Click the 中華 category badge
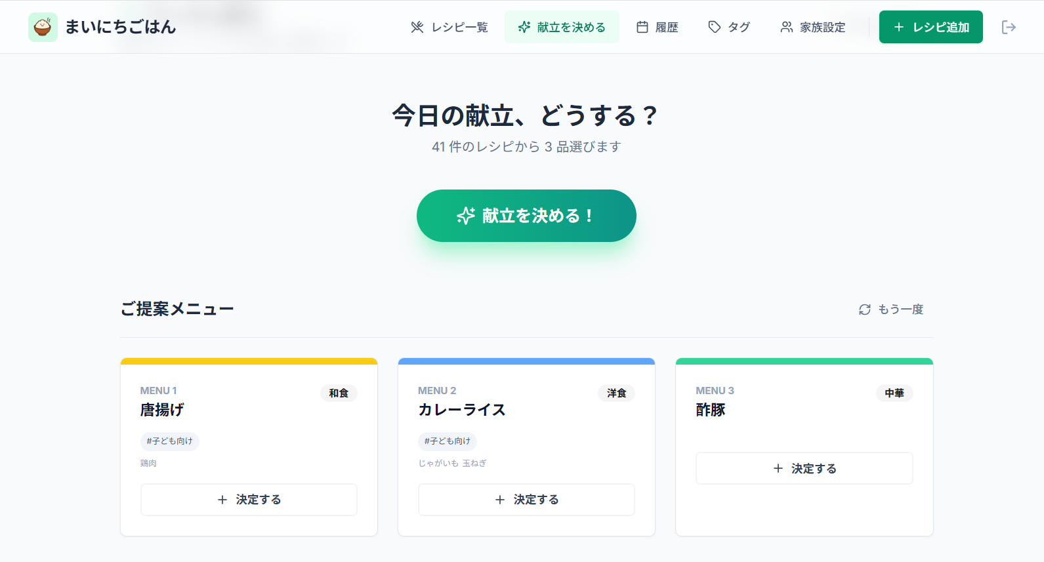1044x562 pixels. (x=894, y=393)
